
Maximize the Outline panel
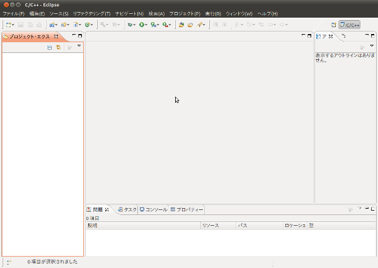coord(372,36)
